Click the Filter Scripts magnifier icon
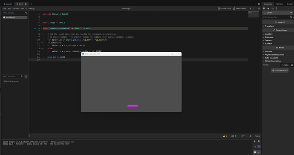294x155 pixels. point(26,13)
